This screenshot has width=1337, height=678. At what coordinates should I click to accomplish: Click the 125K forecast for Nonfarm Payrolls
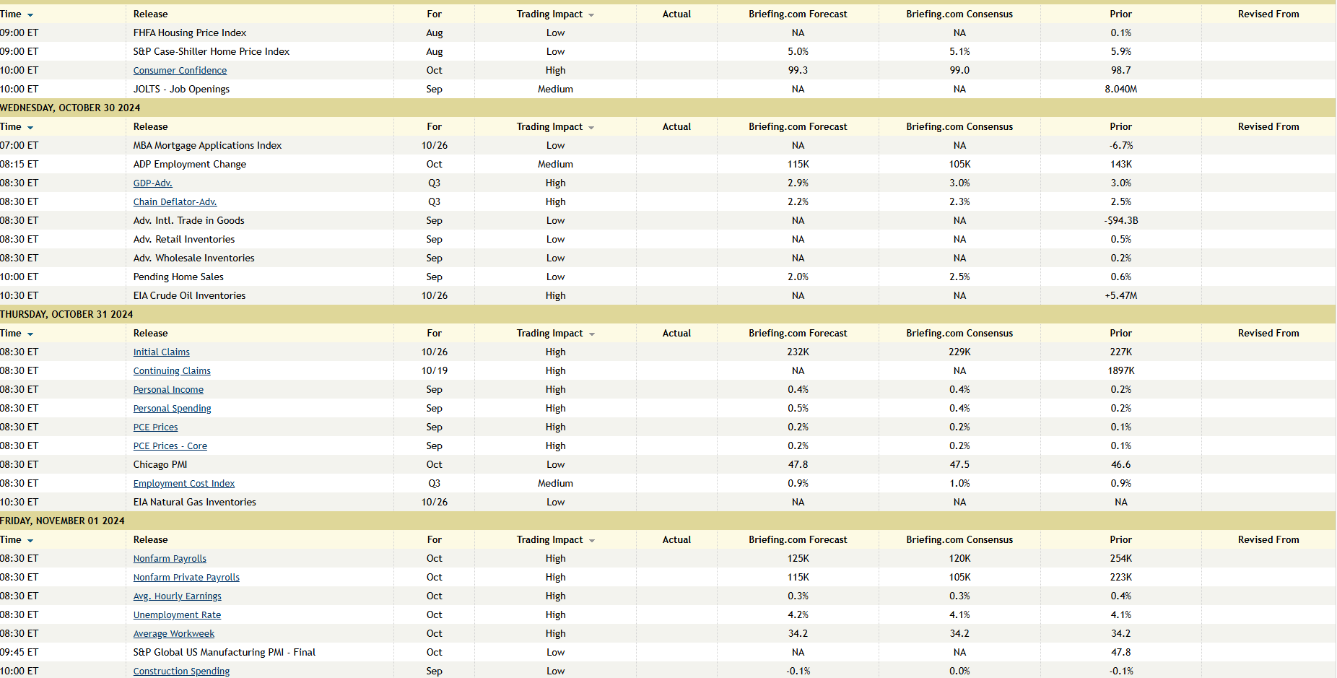(x=798, y=558)
